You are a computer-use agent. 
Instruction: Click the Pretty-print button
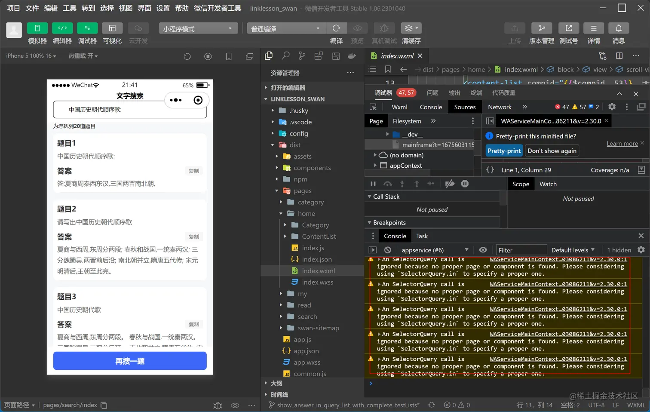pyautogui.click(x=504, y=151)
